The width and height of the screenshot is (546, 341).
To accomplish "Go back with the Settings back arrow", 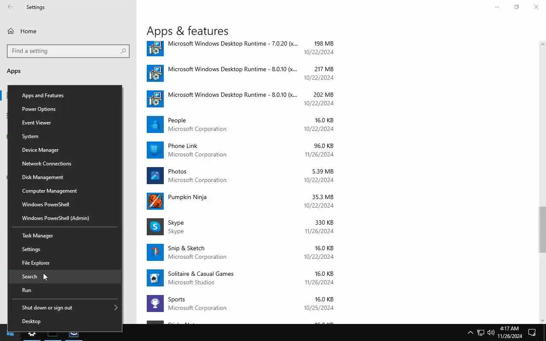I will (10, 7).
